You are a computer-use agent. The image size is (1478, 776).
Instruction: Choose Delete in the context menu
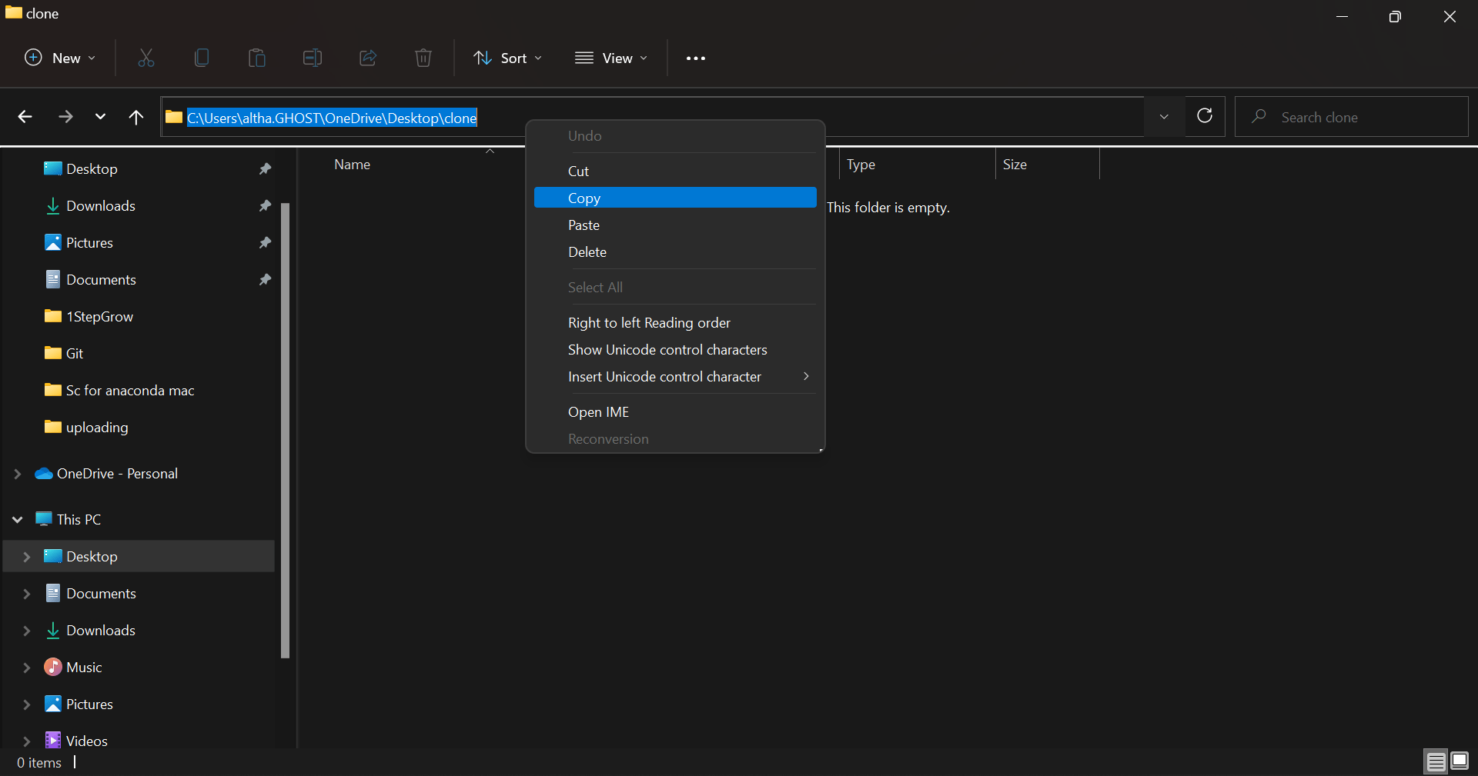click(675, 251)
